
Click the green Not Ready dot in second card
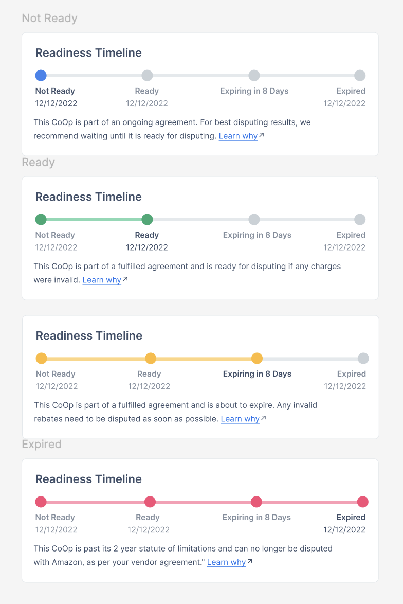tap(41, 220)
